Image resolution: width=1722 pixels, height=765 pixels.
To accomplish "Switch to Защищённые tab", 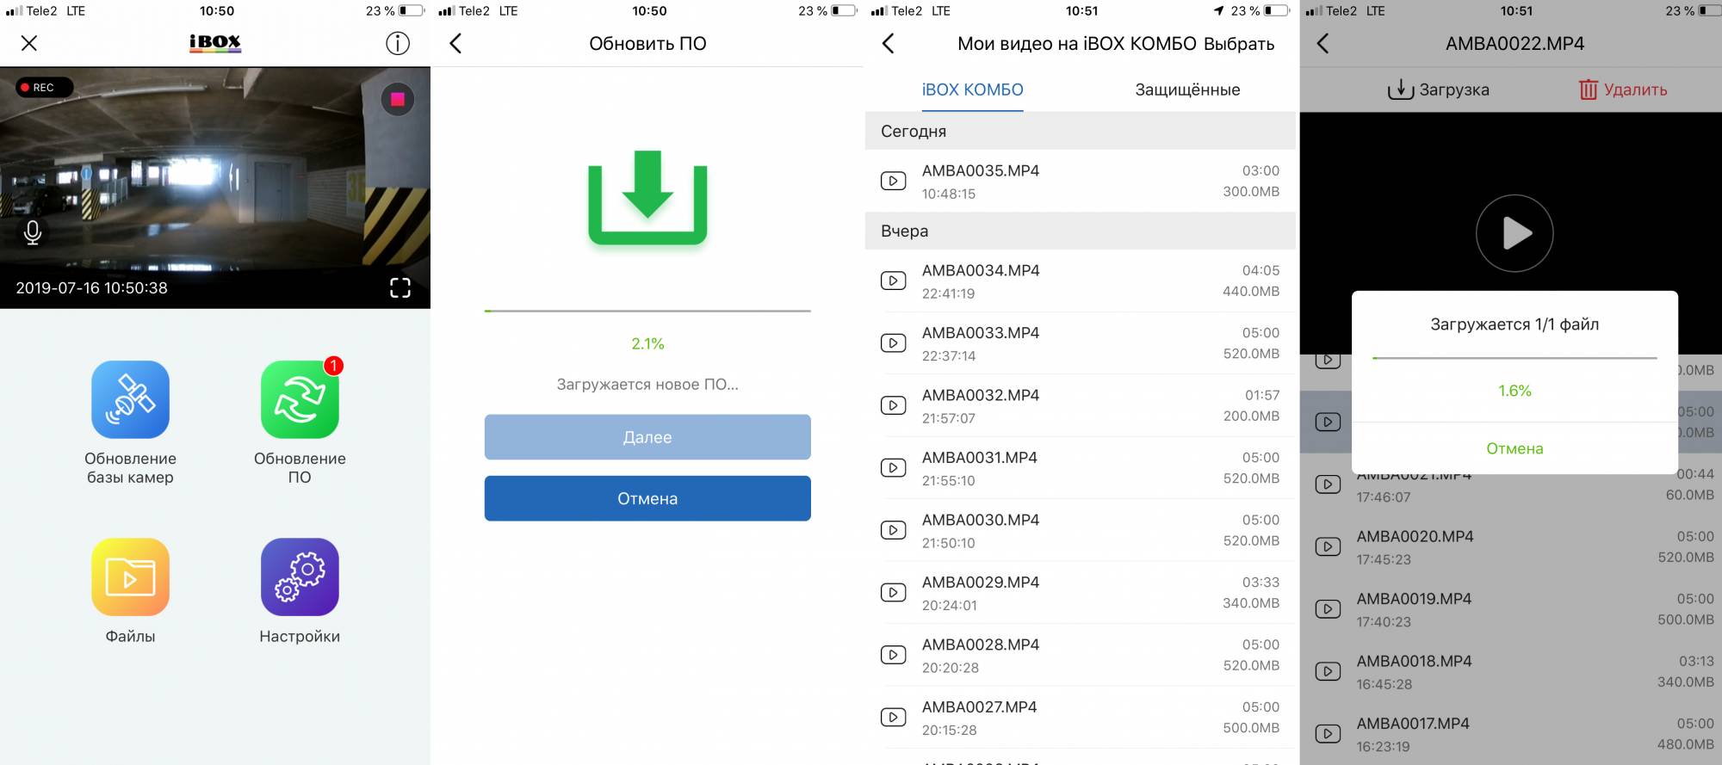I will [1187, 89].
